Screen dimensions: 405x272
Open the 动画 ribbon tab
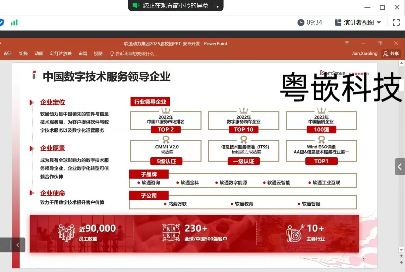click(39, 54)
